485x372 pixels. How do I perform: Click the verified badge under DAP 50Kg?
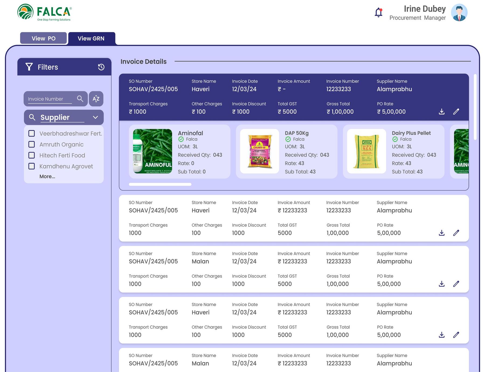(288, 139)
